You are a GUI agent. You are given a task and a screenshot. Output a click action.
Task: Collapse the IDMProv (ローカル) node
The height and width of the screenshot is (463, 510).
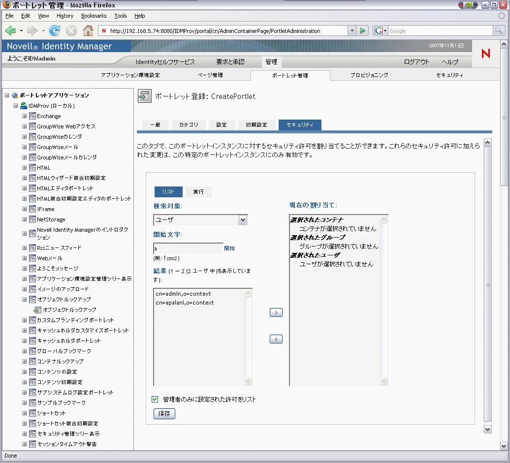click(15, 106)
